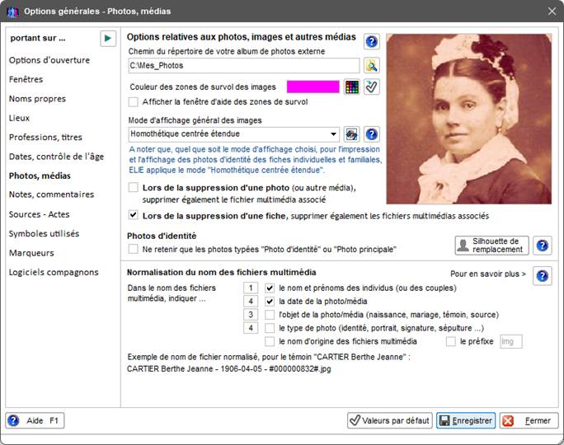Click the order box beside 'la date de la photo/média'

[251, 302]
